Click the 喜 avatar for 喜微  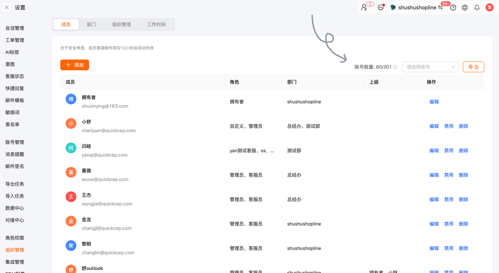(x=71, y=172)
